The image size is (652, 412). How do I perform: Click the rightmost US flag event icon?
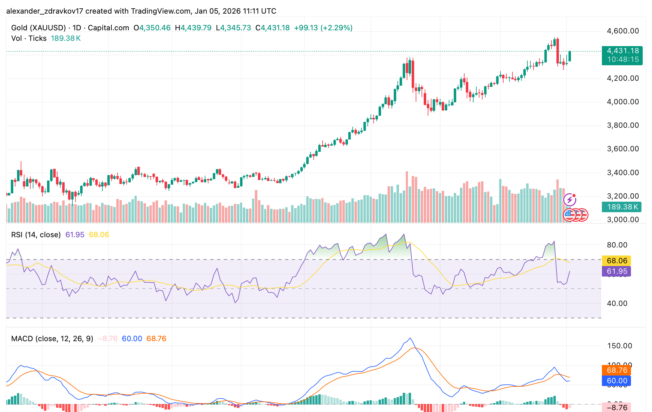pyautogui.click(x=584, y=215)
